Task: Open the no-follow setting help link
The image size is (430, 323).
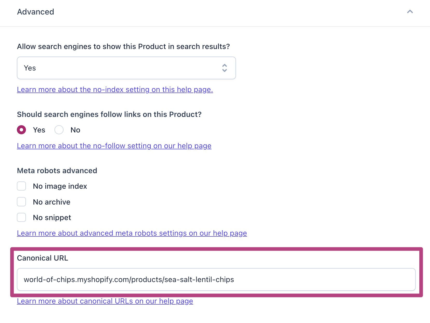Action: pos(114,146)
